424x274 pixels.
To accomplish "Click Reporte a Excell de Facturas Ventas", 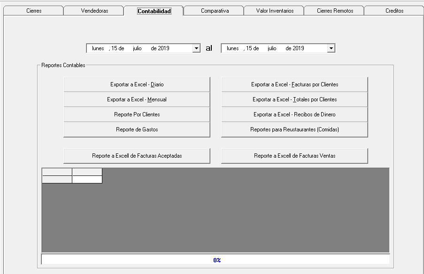I will point(294,156).
